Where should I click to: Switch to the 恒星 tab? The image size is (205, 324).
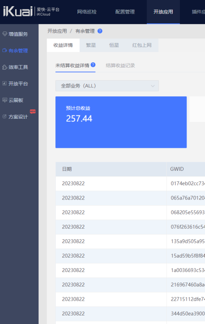click(x=114, y=45)
